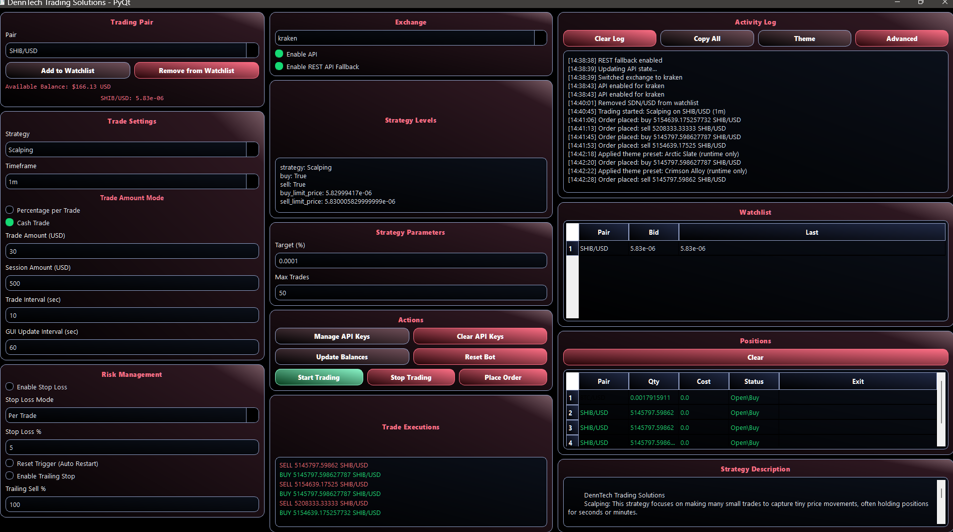Open the Theme options

804,38
